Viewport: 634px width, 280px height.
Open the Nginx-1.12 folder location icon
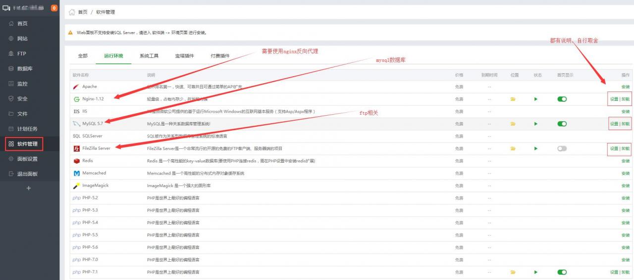tap(513, 99)
